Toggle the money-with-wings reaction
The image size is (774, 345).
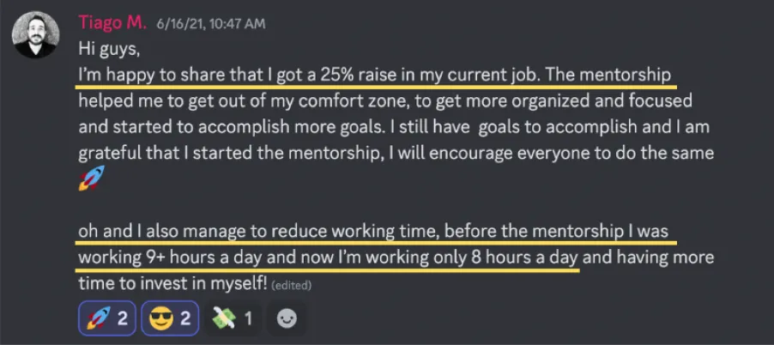232,319
